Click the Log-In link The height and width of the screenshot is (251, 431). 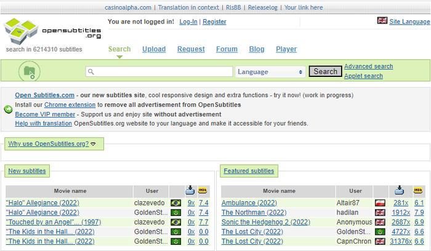click(188, 22)
